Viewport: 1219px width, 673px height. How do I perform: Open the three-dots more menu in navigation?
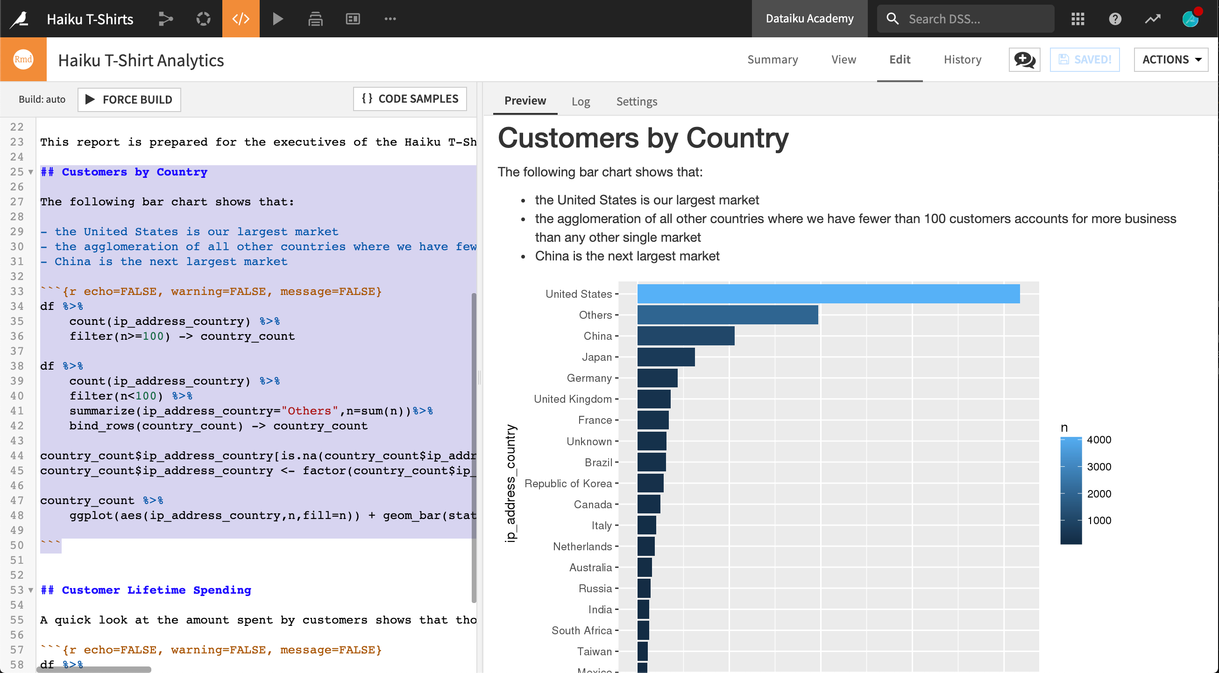coord(390,19)
